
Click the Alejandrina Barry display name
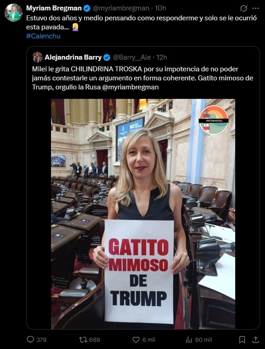pos(73,57)
